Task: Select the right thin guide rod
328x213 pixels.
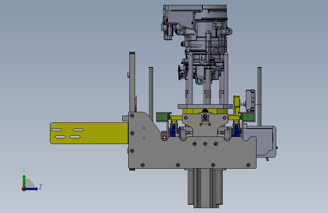Action: [260, 96]
